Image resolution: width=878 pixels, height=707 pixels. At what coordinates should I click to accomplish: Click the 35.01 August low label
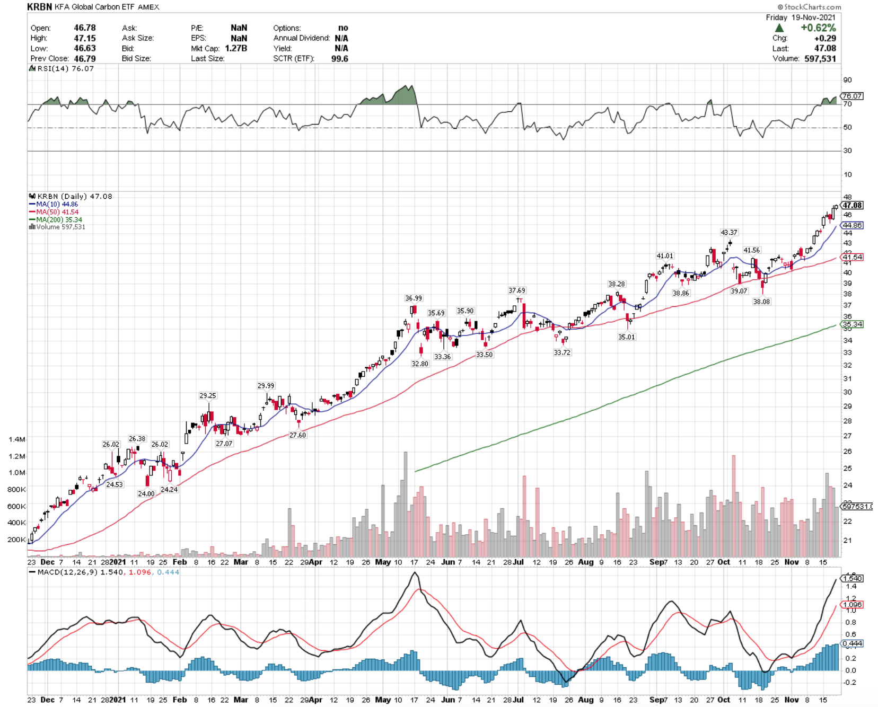tap(626, 337)
